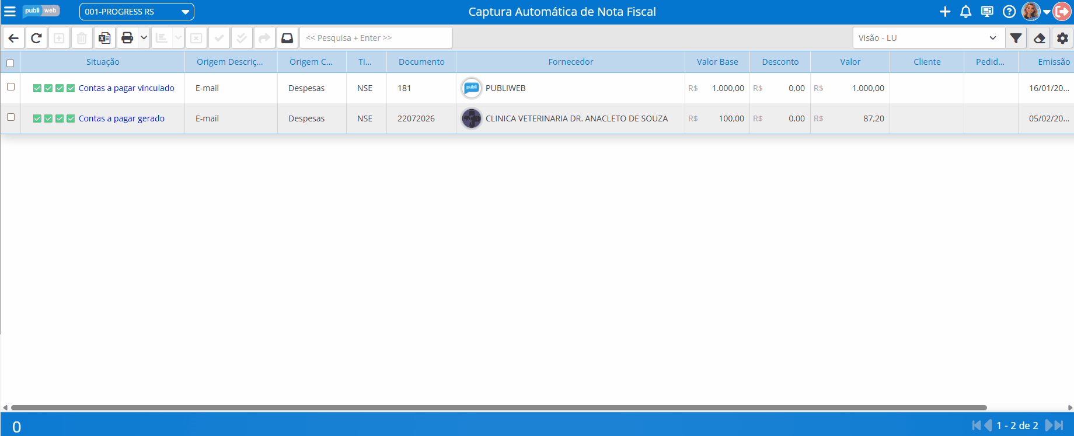
Task: Go to the next page arrow
Action: (1048, 425)
